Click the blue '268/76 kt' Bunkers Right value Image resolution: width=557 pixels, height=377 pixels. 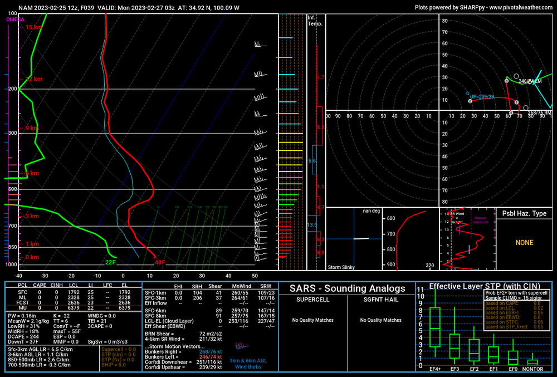point(211,351)
